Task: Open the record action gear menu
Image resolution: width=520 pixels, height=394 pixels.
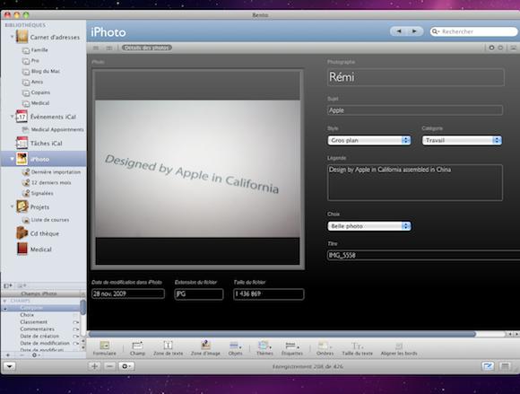Action: pos(126,366)
